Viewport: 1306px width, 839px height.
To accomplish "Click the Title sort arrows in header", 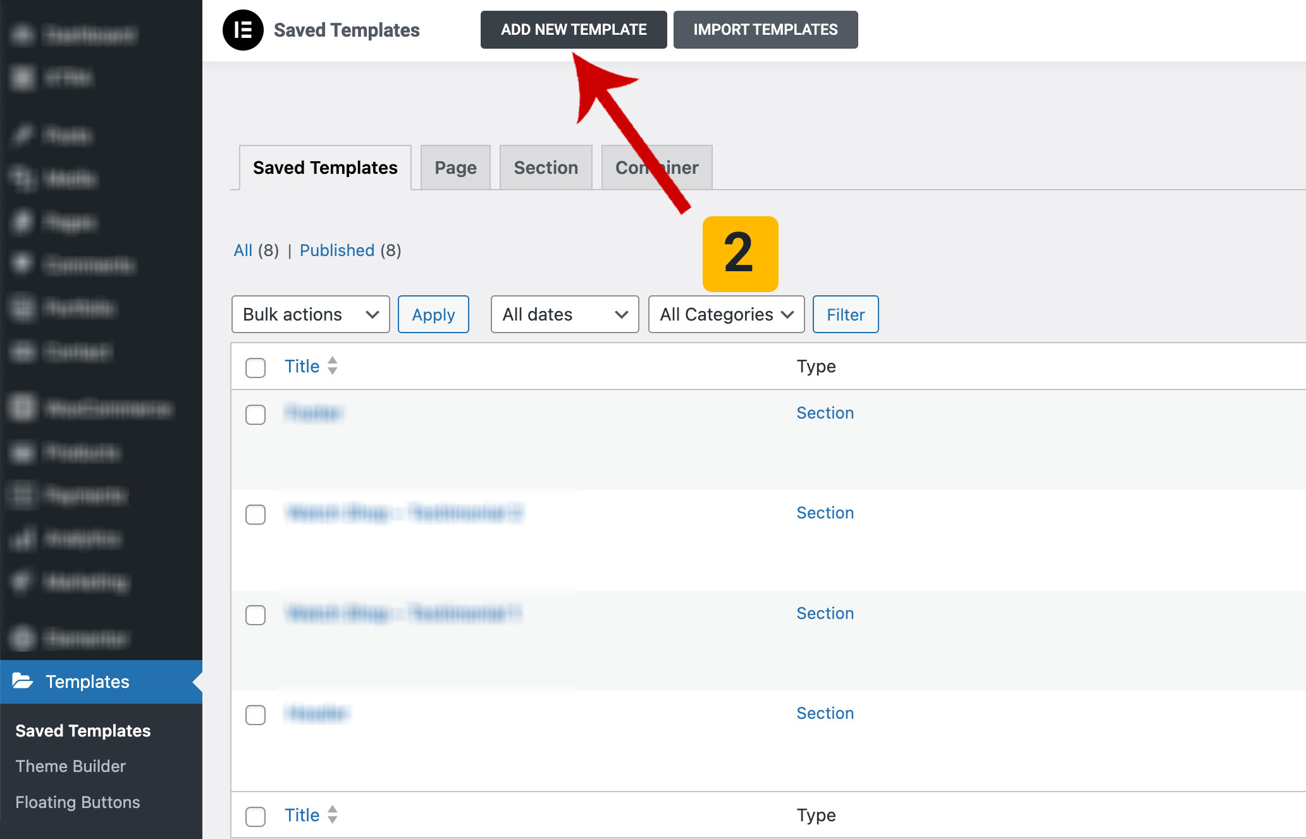I will (333, 366).
